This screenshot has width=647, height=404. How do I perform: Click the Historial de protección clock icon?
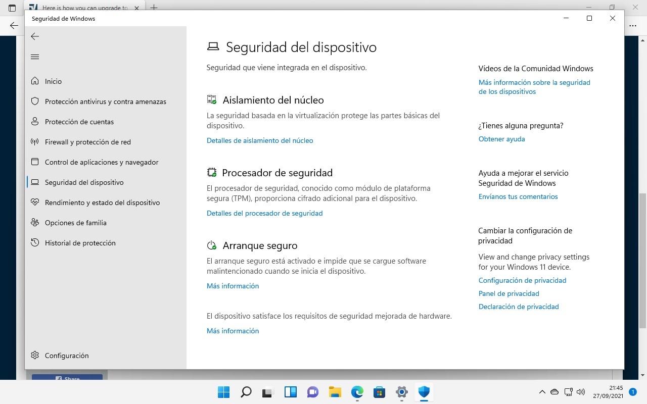tap(35, 243)
